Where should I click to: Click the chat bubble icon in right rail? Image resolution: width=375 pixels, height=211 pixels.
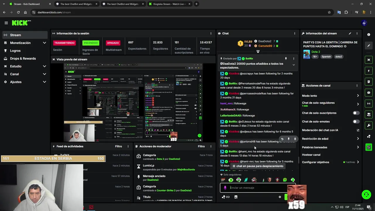(x=369, y=93)
